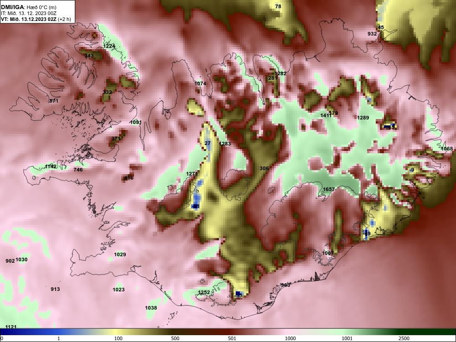Click the map value 913
Screen dimensions: 456x342
[55, 289]
